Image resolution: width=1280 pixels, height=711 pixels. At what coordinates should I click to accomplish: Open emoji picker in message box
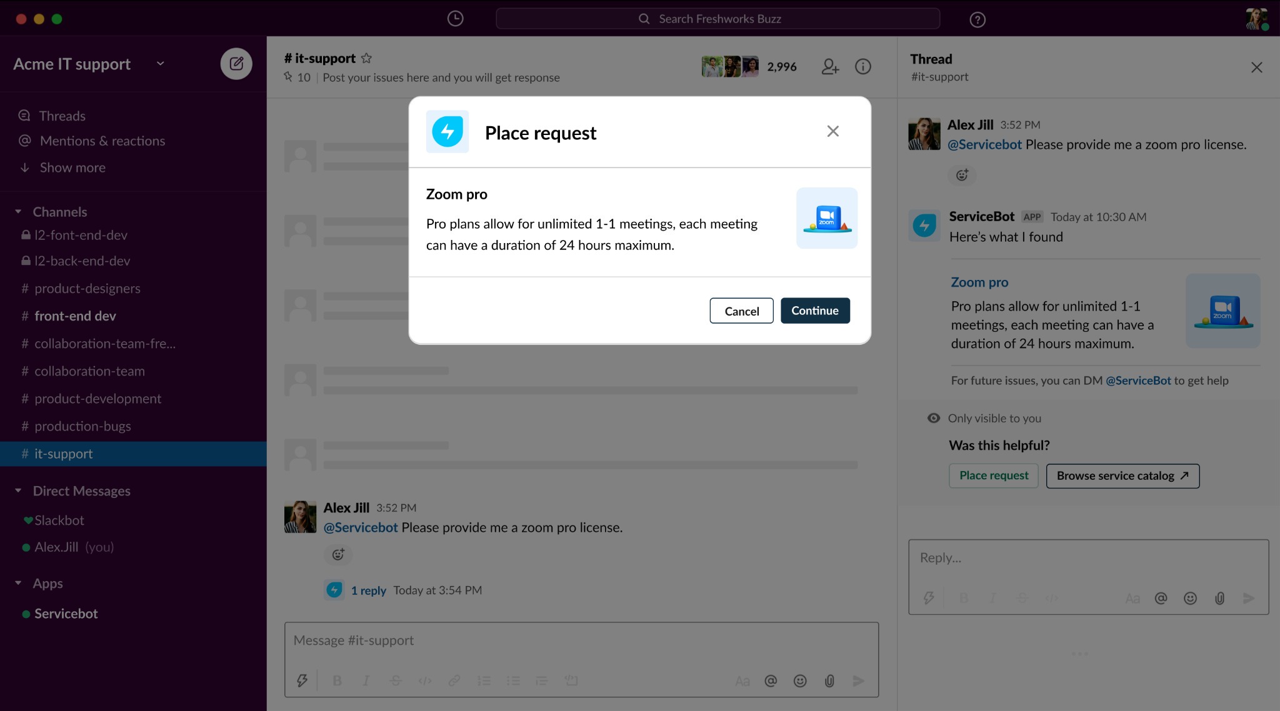[x=800, y=680]
